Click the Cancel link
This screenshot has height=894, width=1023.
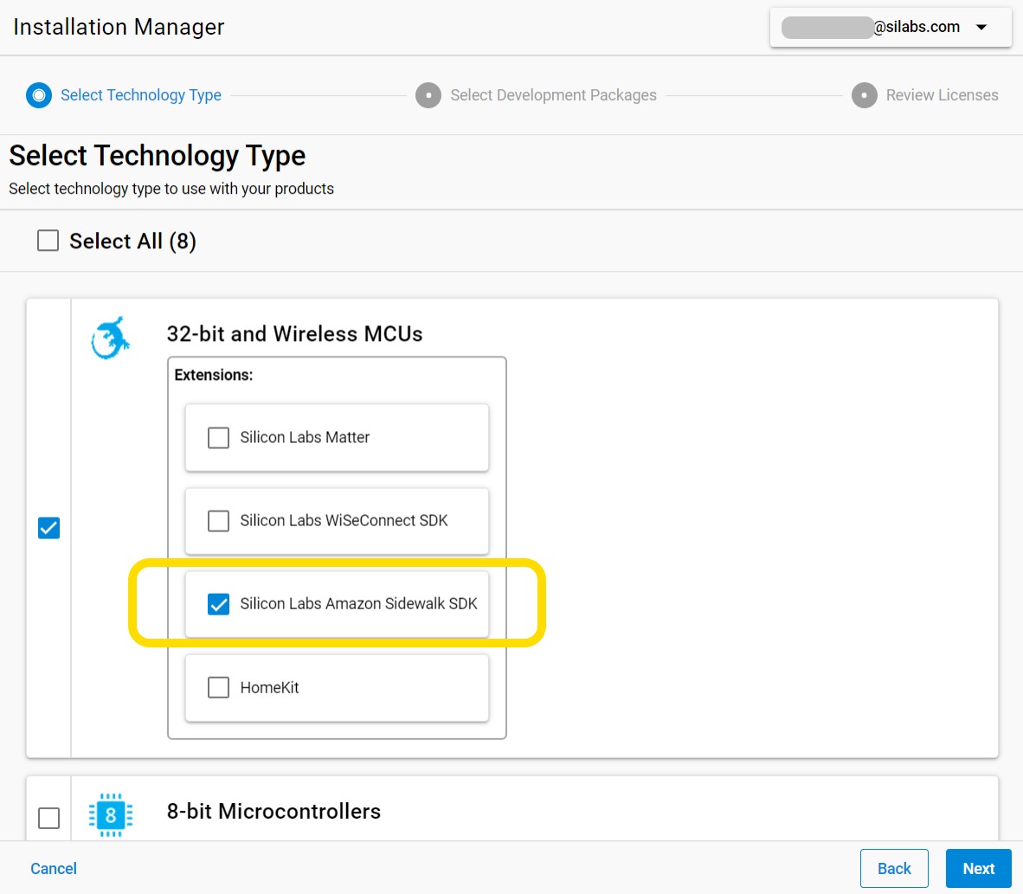tap(54, 868)
